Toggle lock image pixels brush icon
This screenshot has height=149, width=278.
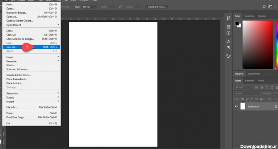point(247,99)
